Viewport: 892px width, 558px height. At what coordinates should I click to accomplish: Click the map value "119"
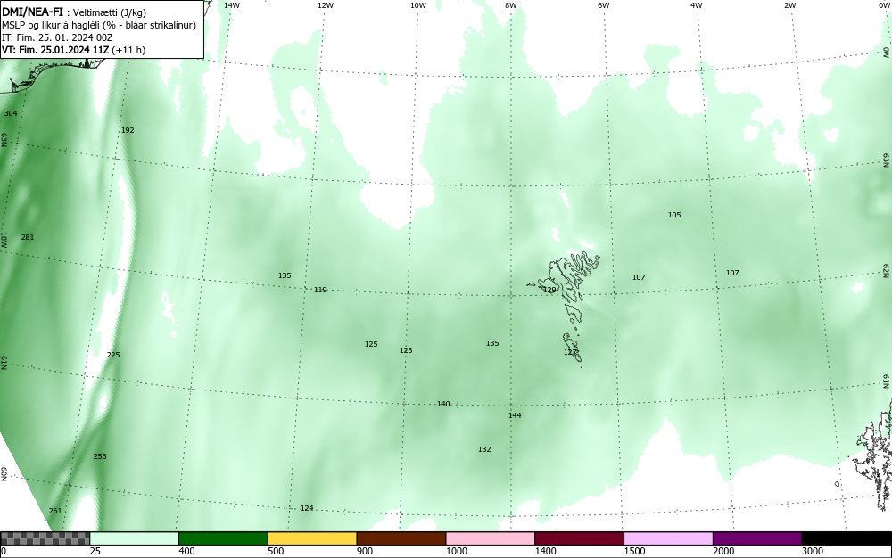[320, 290]
